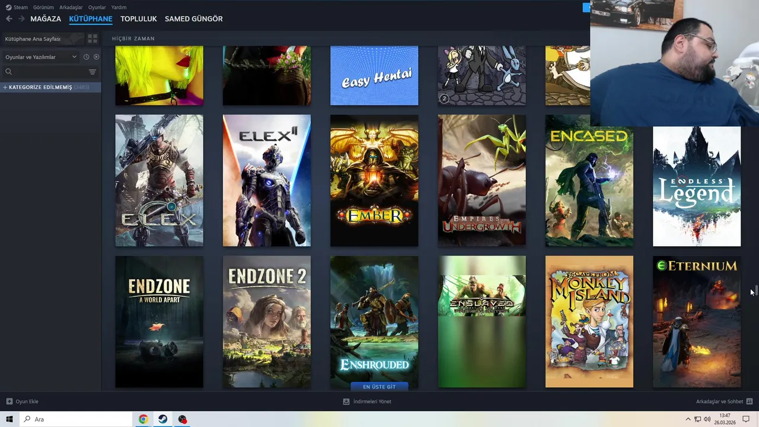Select the Eternium game cover
The height and width of the screenshot is (427, 759).
point(697,321)
